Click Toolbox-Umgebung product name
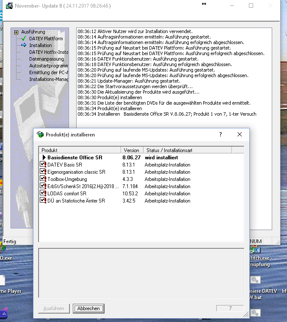 click(67, 179)
